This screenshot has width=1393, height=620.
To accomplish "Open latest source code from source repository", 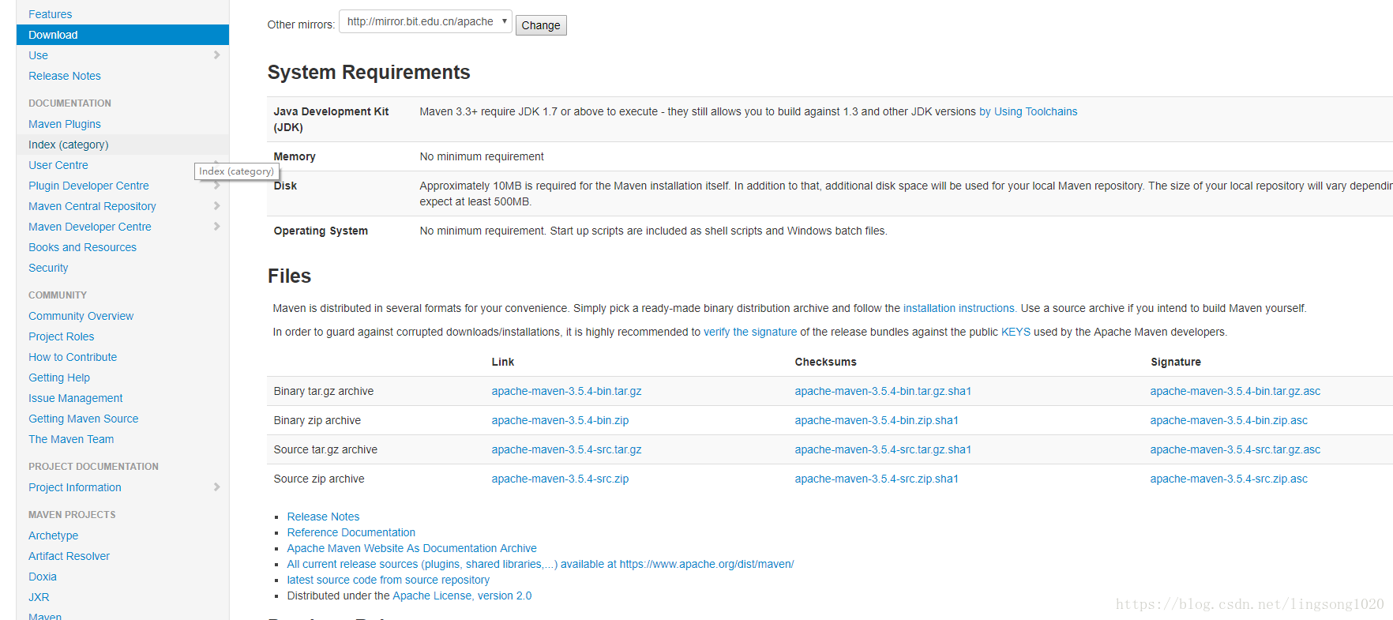I will click(x=388, y=580).
